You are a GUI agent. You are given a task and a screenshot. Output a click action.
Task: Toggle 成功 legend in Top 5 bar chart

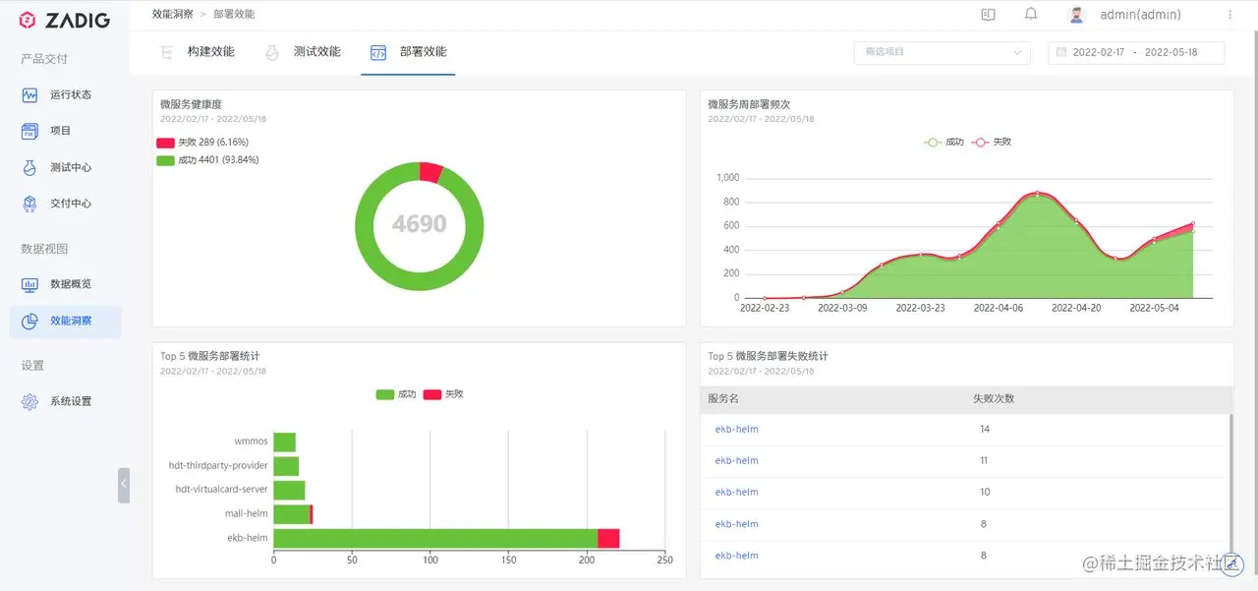click(x=396, y=394)
